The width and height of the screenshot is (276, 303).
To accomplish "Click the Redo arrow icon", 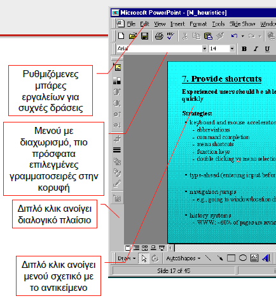I will 252,36.
